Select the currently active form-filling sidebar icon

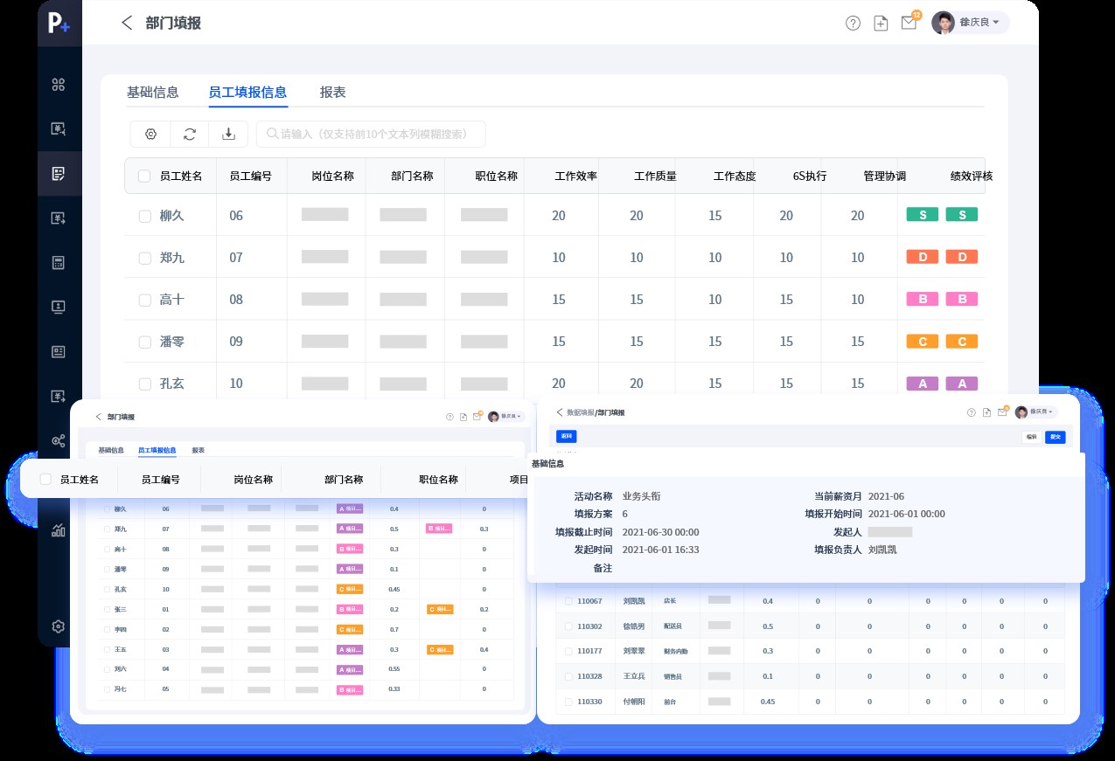59,173
